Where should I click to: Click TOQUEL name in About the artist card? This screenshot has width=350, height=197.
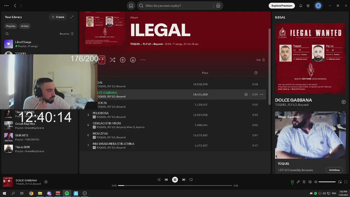coord(284,164)
